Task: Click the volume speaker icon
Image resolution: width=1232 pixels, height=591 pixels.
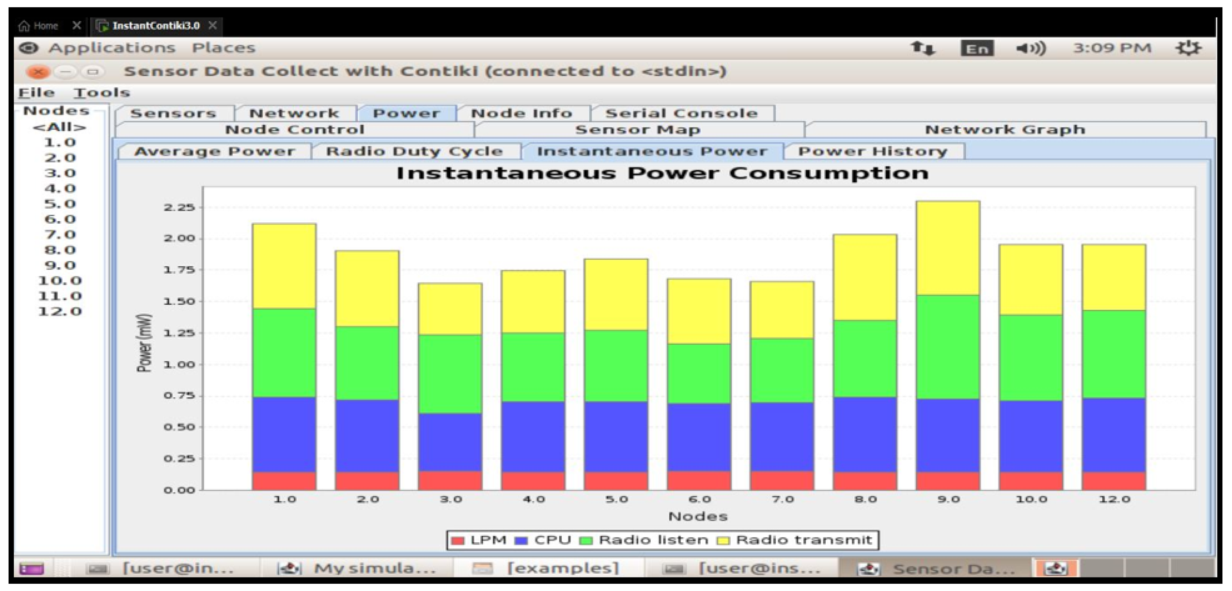Action: (1030, 48)
